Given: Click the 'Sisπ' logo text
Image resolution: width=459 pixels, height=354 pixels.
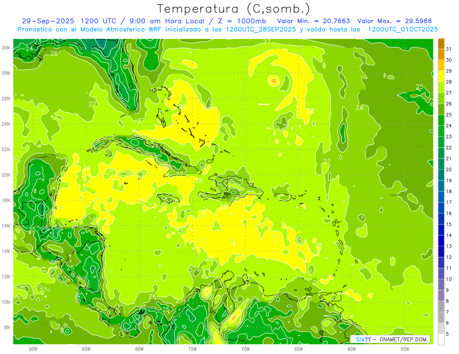Looking at the screenshot, I should 363,339.
